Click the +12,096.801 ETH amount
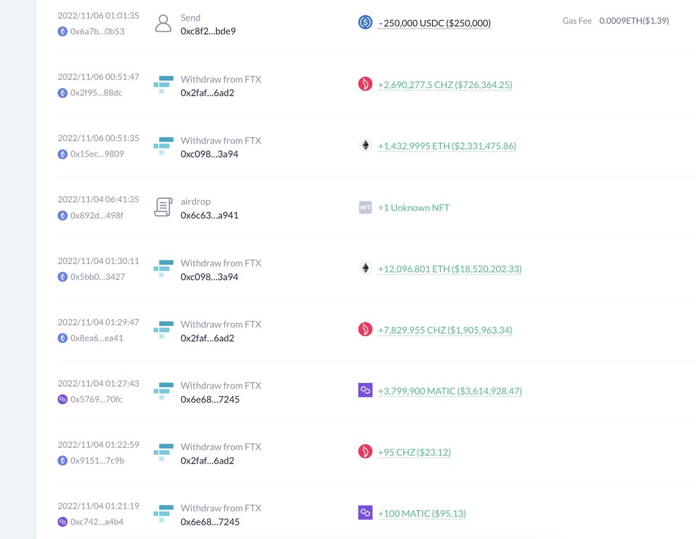The height and width of the screenshot is (539, 700). tap(450, 269)
